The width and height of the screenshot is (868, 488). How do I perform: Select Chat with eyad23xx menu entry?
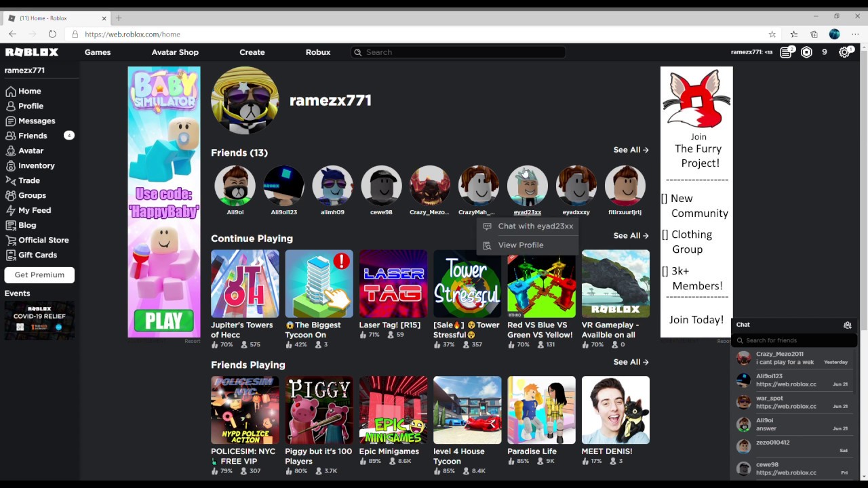click(x=528, y=226)
